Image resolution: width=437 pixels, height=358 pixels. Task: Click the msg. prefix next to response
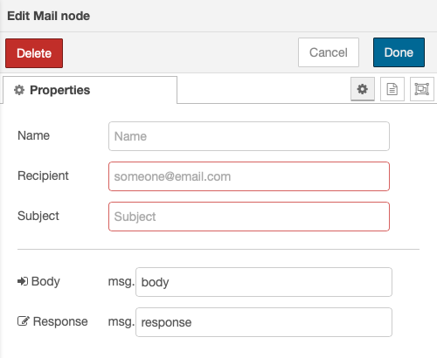(121, 322)
